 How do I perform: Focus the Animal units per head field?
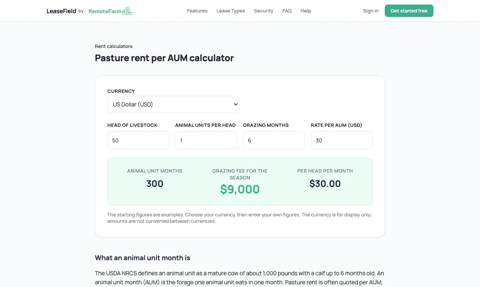[x=206, y=140]
